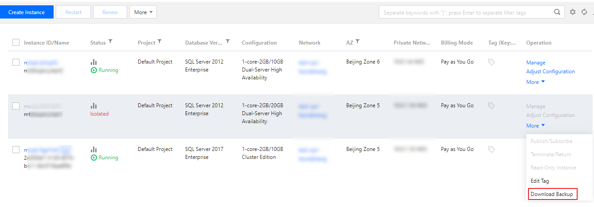Click the Create Instance button
Viewport: 594px width, 207px height.
(x=27, y=12)
